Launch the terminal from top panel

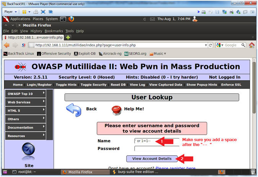63,19
